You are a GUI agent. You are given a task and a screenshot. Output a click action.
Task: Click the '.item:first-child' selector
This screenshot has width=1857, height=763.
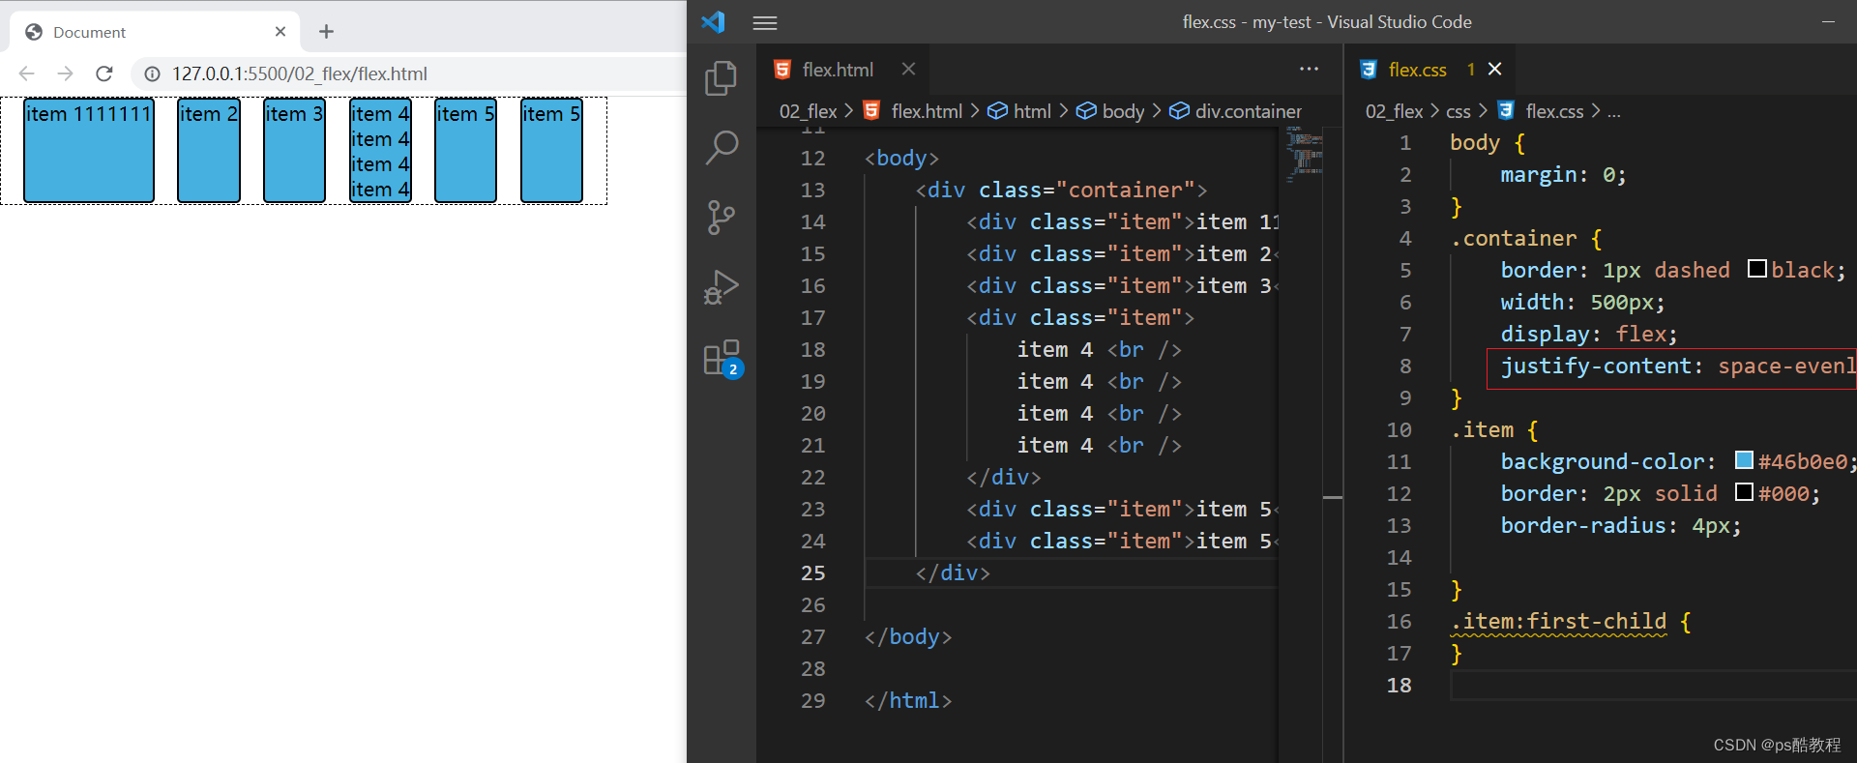1558,621
